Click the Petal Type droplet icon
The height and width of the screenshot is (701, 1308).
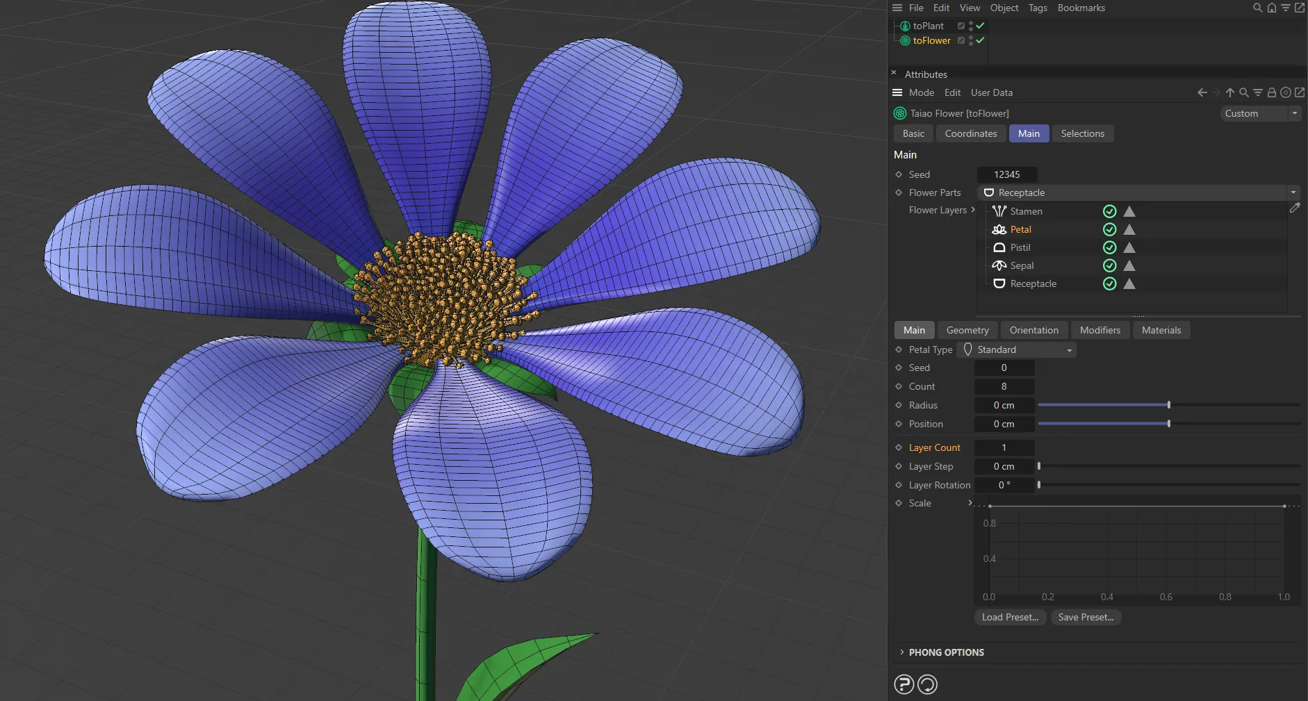[x=969, y=349]
